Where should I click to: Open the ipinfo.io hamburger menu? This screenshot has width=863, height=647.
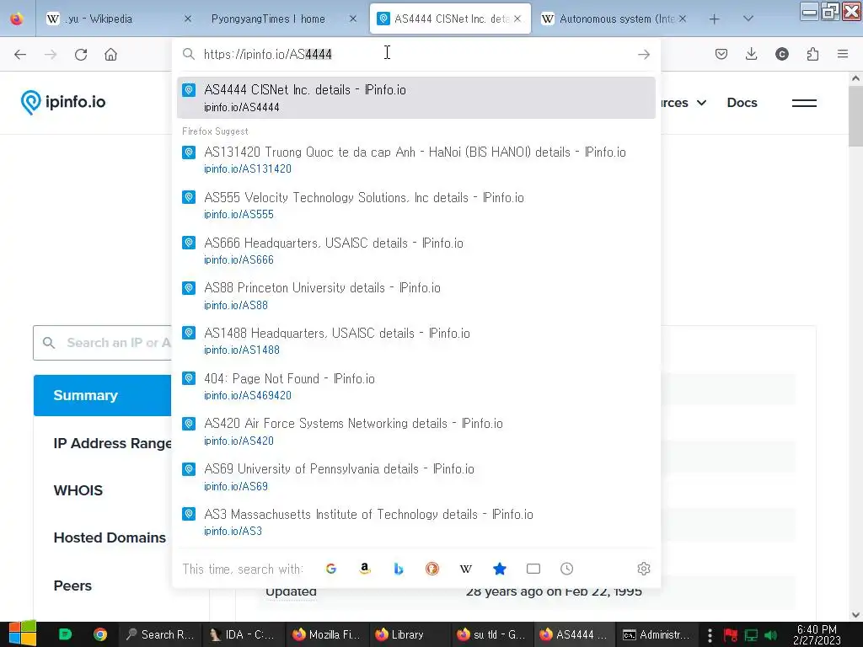[x=804, y=103]
